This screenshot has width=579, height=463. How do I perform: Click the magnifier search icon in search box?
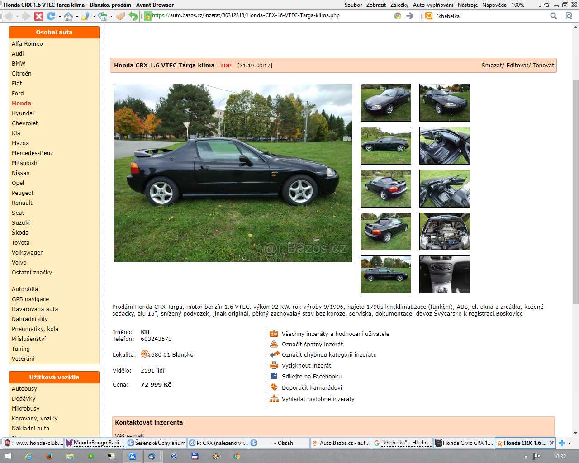tap(553, 16)
